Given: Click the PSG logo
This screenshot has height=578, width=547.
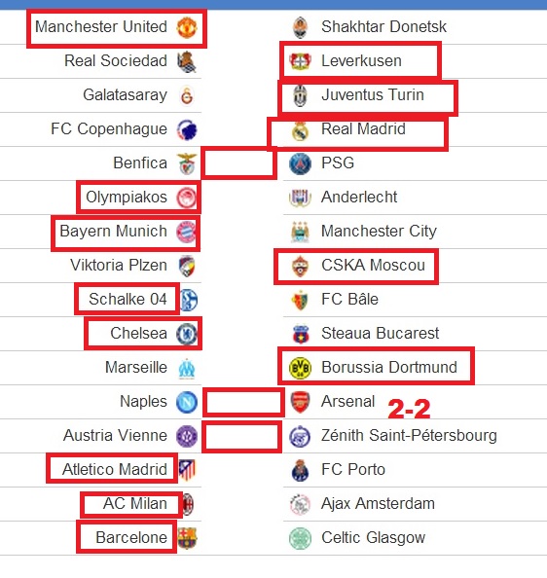Looking at the screenshot, I should click(300, 163).
